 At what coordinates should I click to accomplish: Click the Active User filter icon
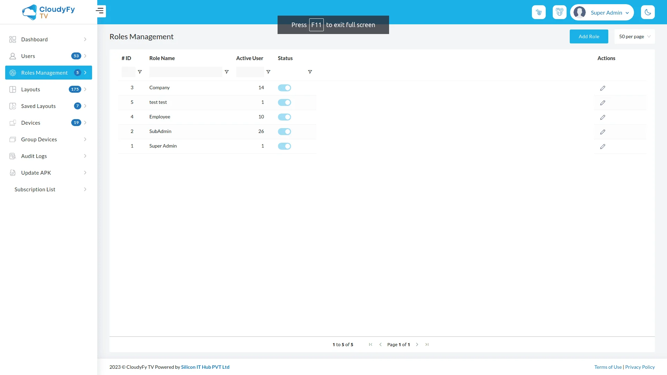click(268, 72)
